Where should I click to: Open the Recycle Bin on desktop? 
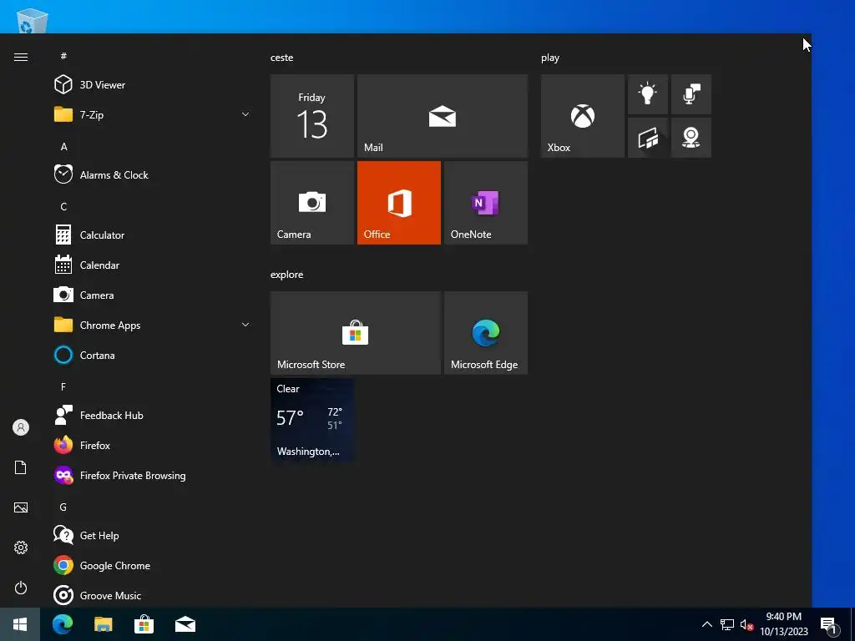tap(33, 21)
